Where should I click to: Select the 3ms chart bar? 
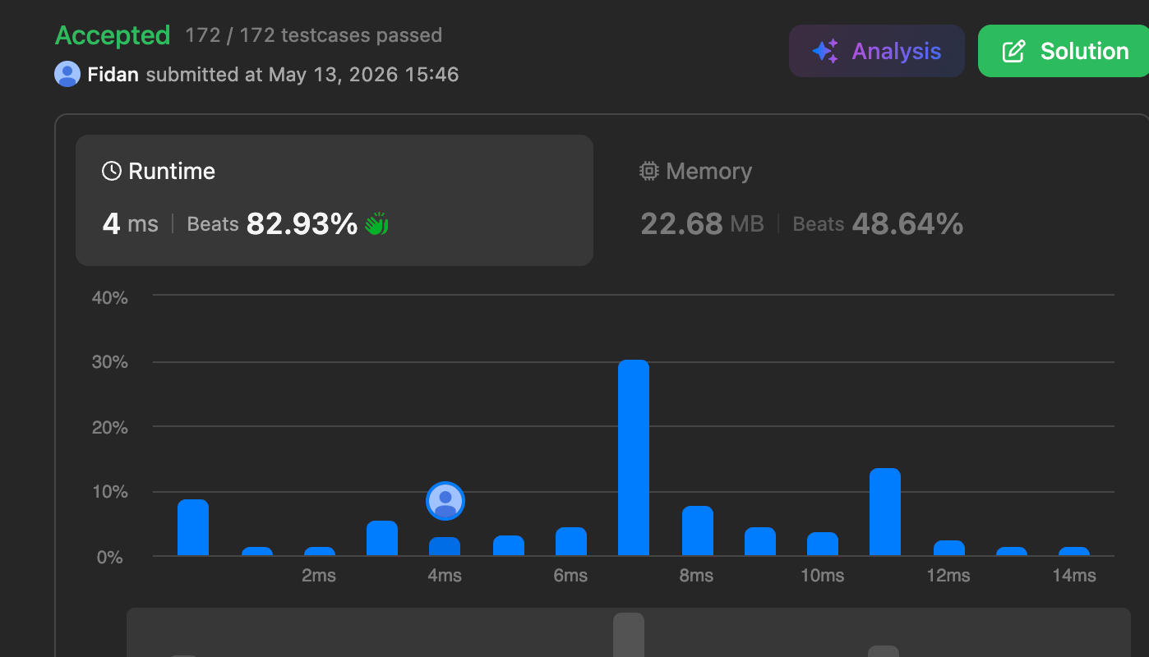coord(382,539)
